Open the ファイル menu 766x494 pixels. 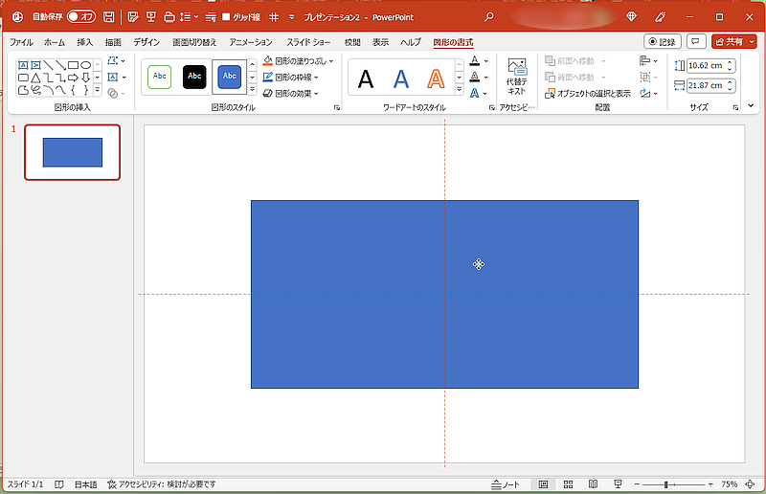click(x=21, y=42)
